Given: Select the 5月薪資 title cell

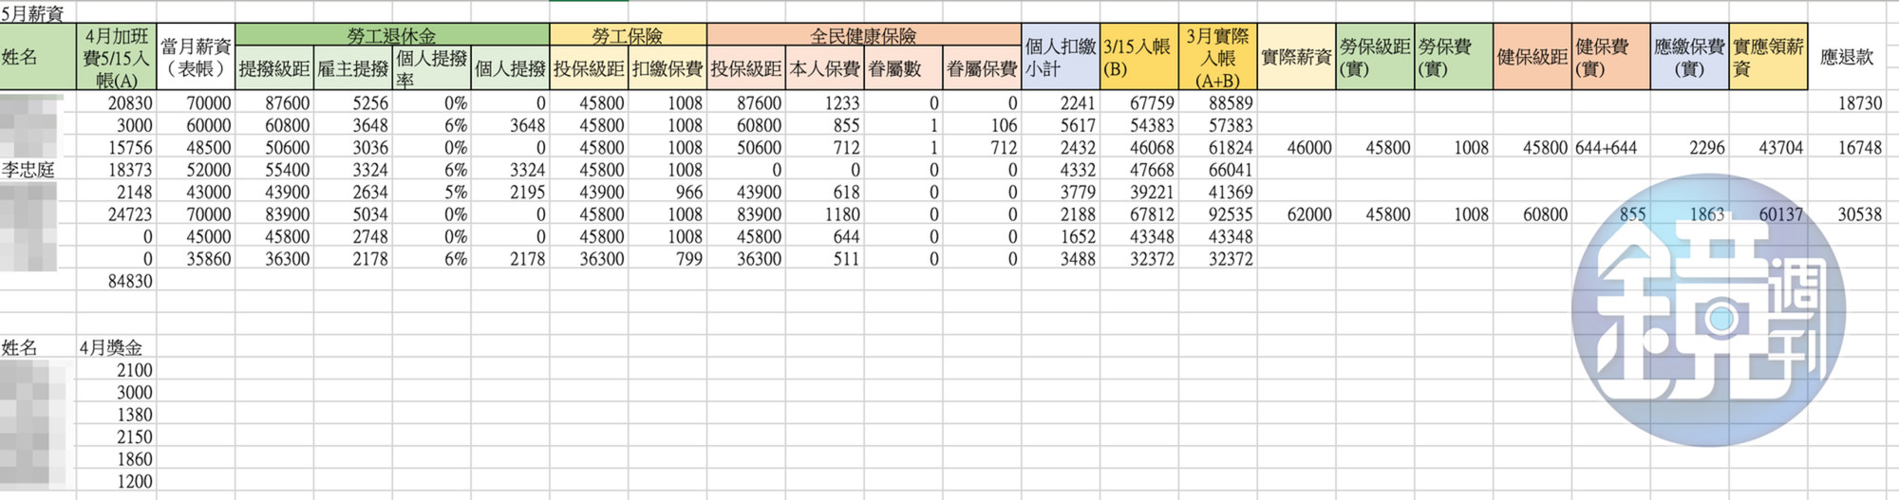Looking at the screenshot, I should point(38,13).
